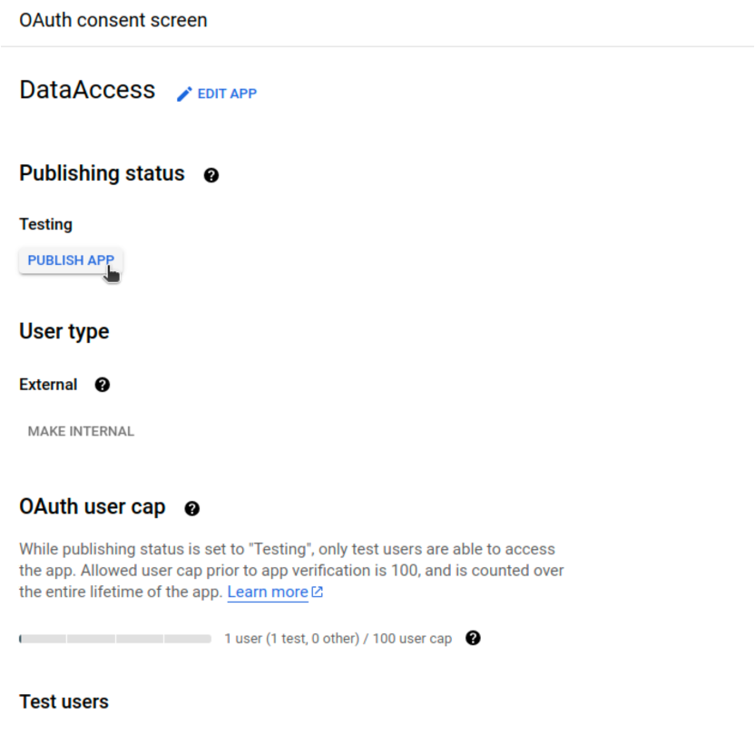This screenshot has height=735, width=755.
Task: Open the External user type help icon
Action: pyautogui.click(x=102, y=385)
